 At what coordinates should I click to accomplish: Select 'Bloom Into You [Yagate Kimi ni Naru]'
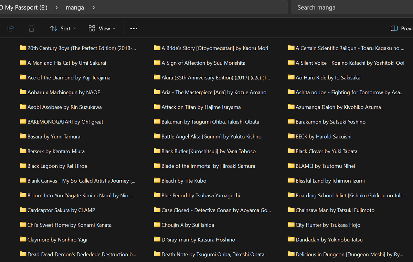(80, 196)
